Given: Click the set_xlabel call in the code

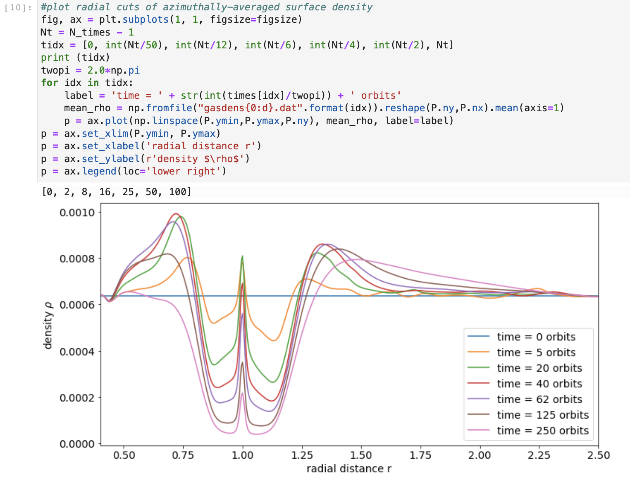Looking at the screenshot, I should pyautogui.click(x=112, y=146).
